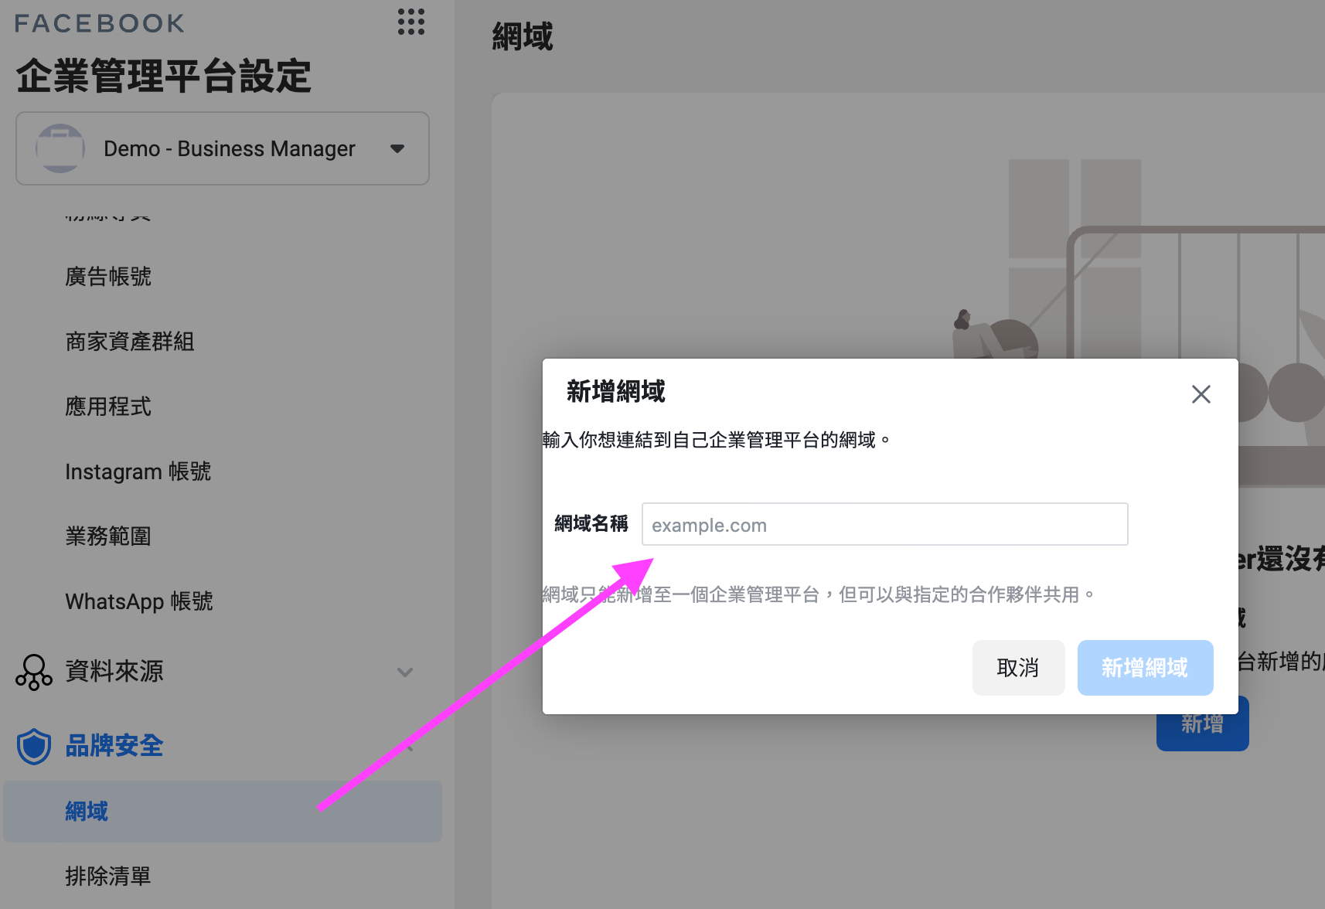Open WhatsApp 帳號 section

tap(139, 601)
